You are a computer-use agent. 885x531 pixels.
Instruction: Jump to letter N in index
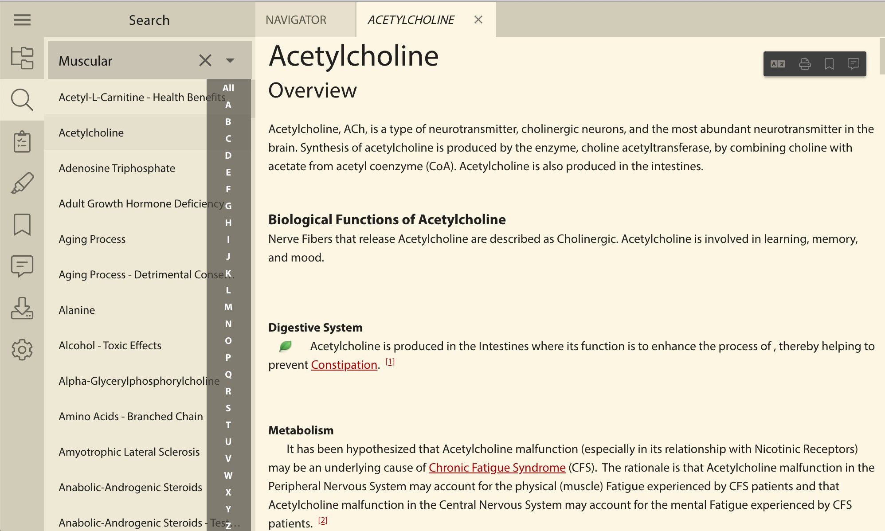[228, 324]
